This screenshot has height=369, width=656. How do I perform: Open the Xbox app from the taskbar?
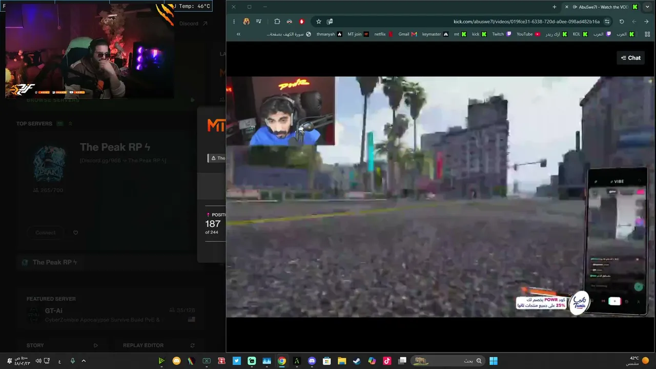(x=207, y=361)
